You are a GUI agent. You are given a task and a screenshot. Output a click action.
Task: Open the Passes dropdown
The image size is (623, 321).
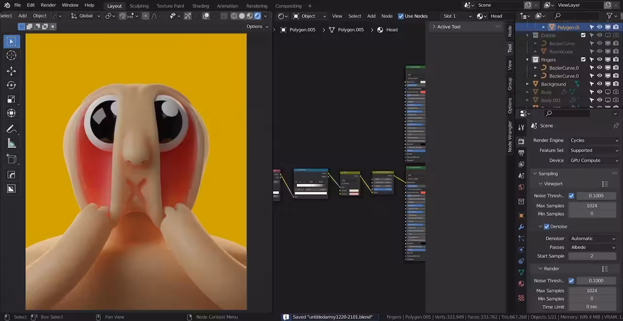(592, 247)
